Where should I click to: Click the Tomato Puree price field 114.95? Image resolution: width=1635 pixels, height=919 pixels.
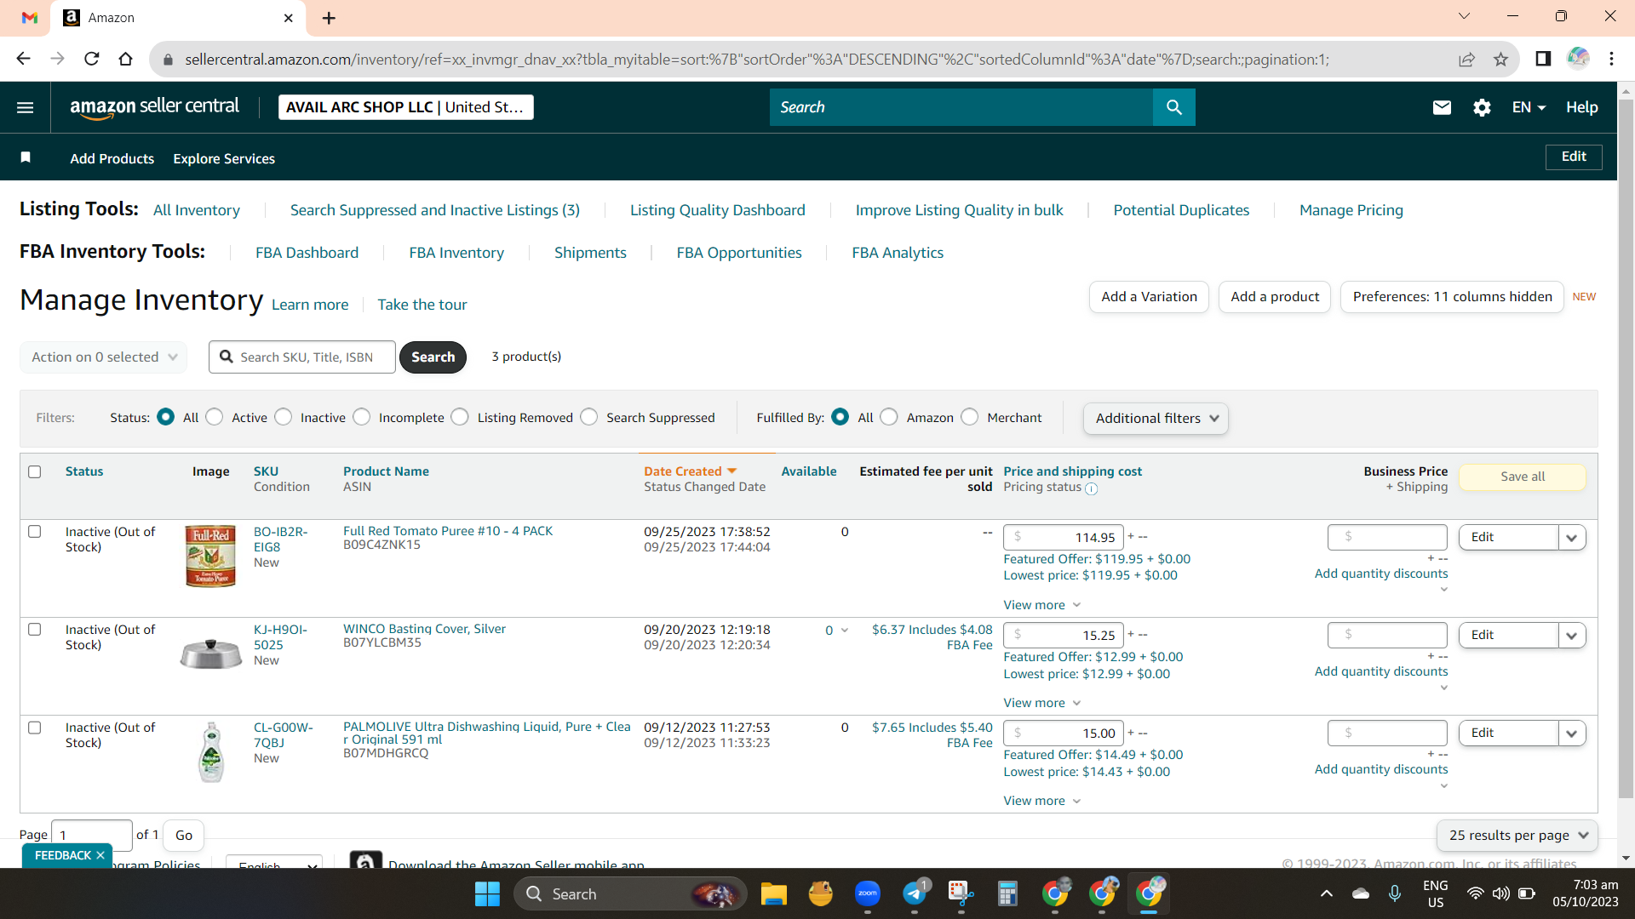point(1064,538)
